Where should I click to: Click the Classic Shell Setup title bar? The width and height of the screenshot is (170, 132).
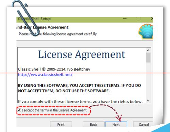[x=70, y=19]
